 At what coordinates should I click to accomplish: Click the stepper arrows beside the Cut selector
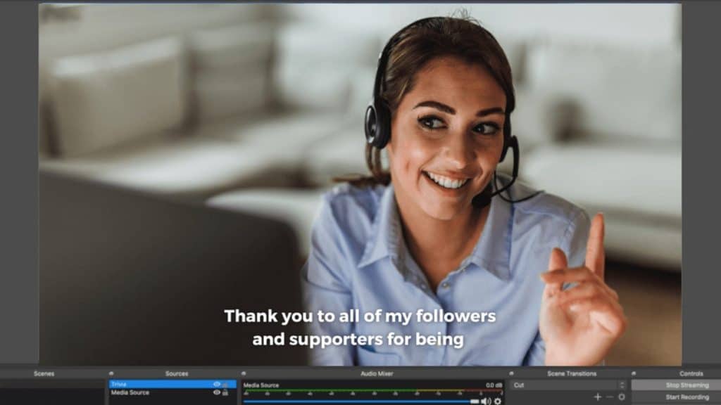pyautogui.click(x=622, y=385)
